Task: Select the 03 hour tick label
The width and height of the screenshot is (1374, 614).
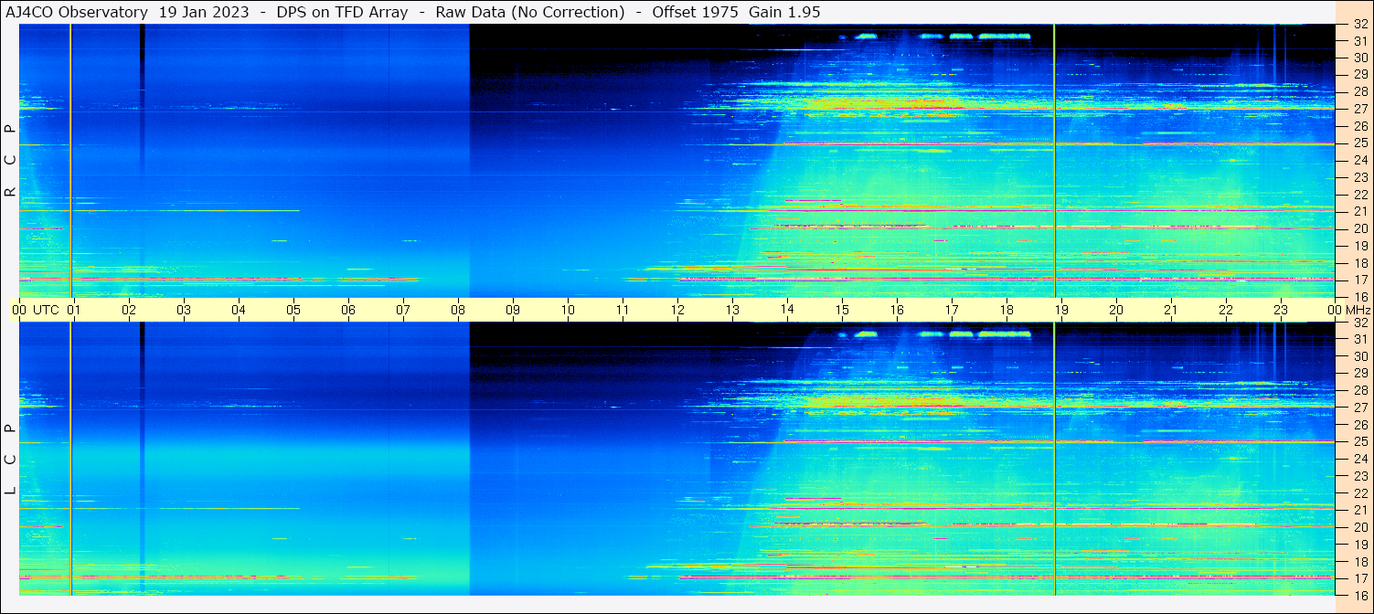Action: (x=184, y=310)
